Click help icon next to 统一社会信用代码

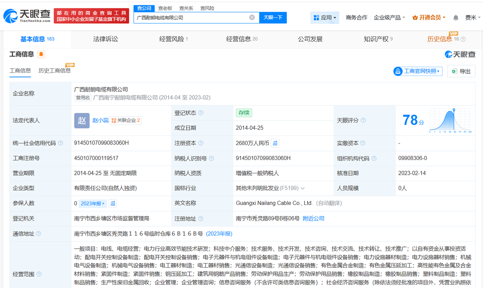[x=60, y=143]
